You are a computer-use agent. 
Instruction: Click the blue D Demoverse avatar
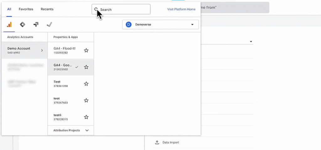129,25
